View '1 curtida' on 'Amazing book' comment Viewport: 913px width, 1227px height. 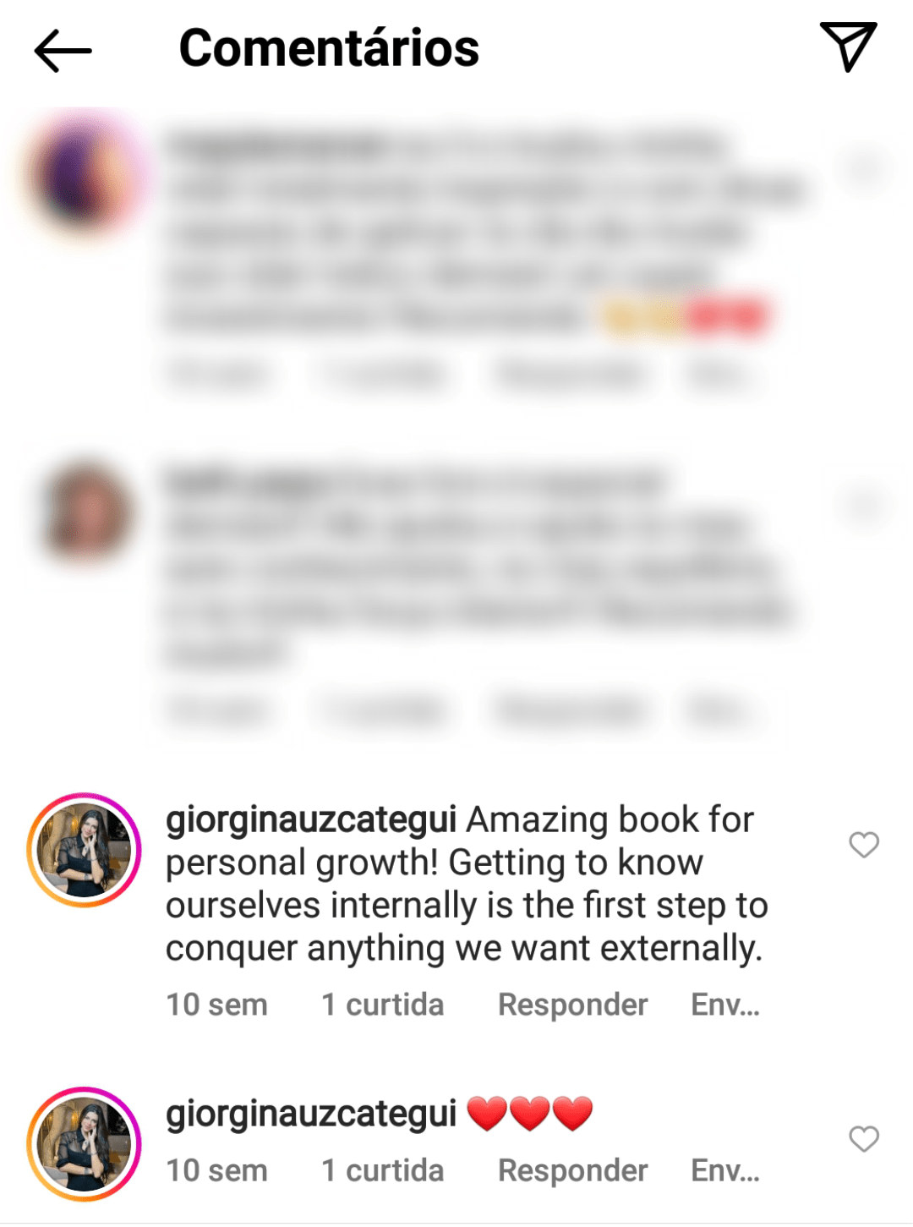click(x=382, y=1005)
